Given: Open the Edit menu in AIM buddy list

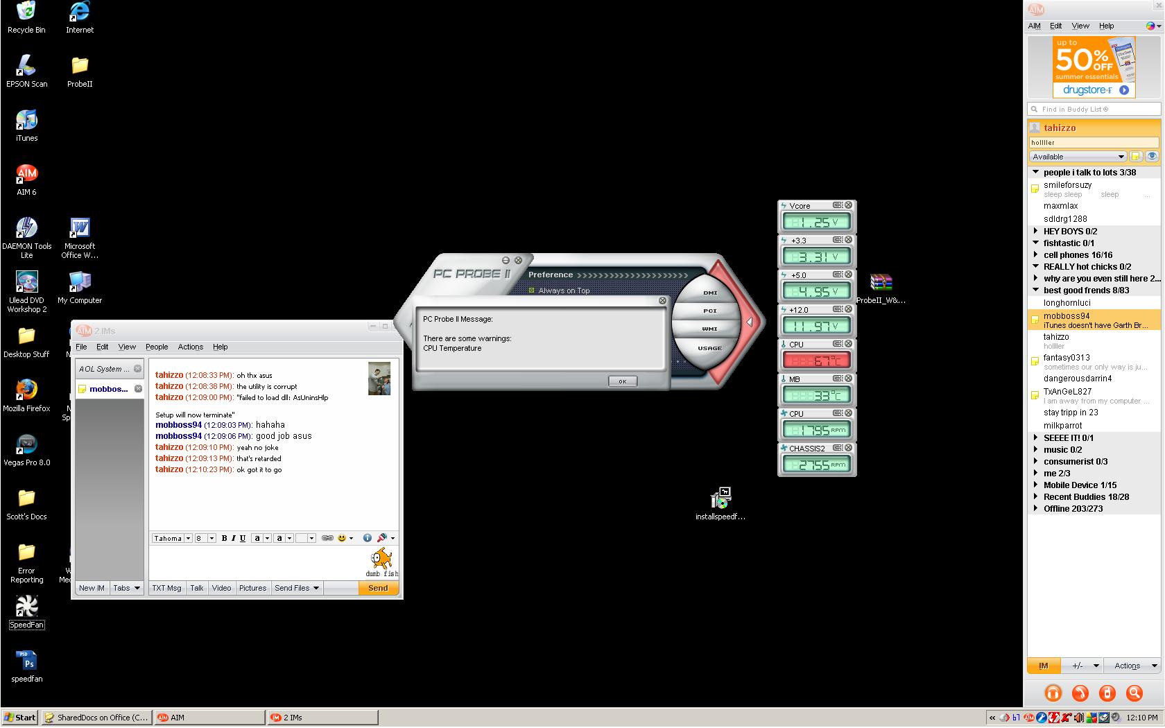Looking at the screenshot, I should pos(1055,26).
